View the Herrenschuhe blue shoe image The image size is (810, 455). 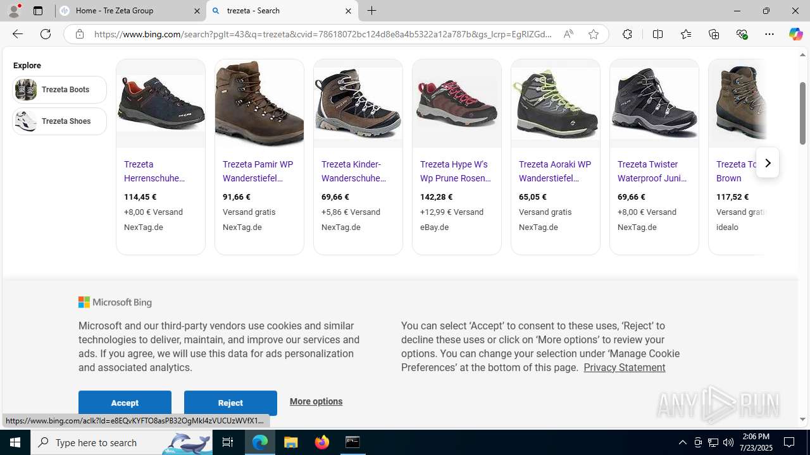161,104
